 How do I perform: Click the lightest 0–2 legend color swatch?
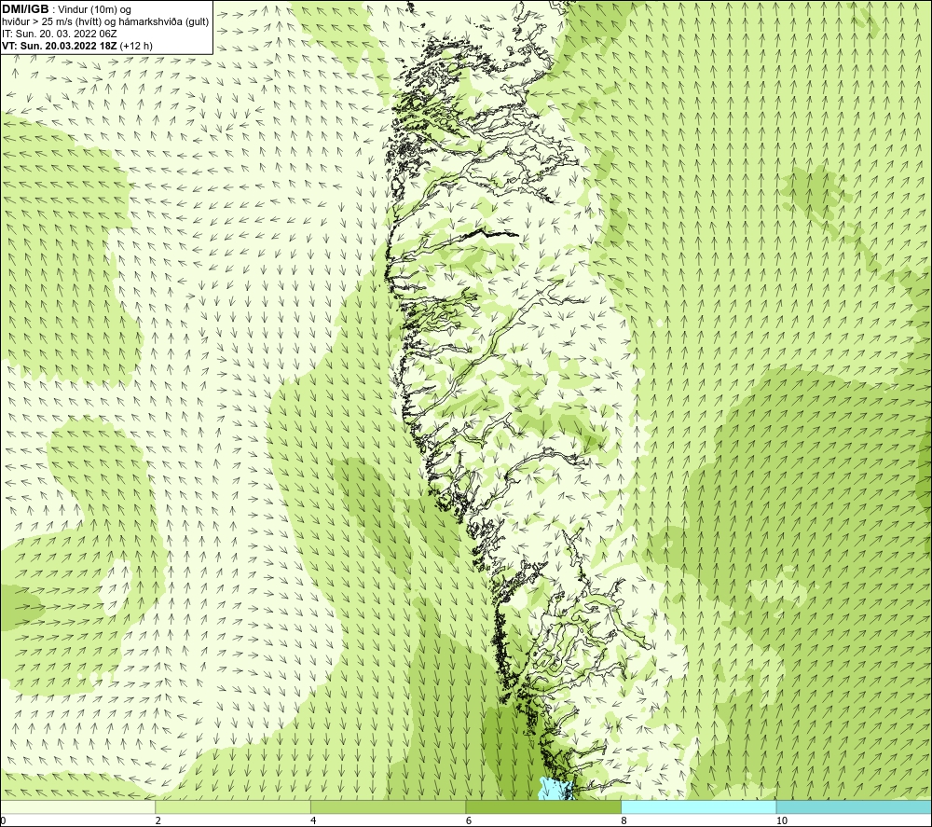point(78,807)
